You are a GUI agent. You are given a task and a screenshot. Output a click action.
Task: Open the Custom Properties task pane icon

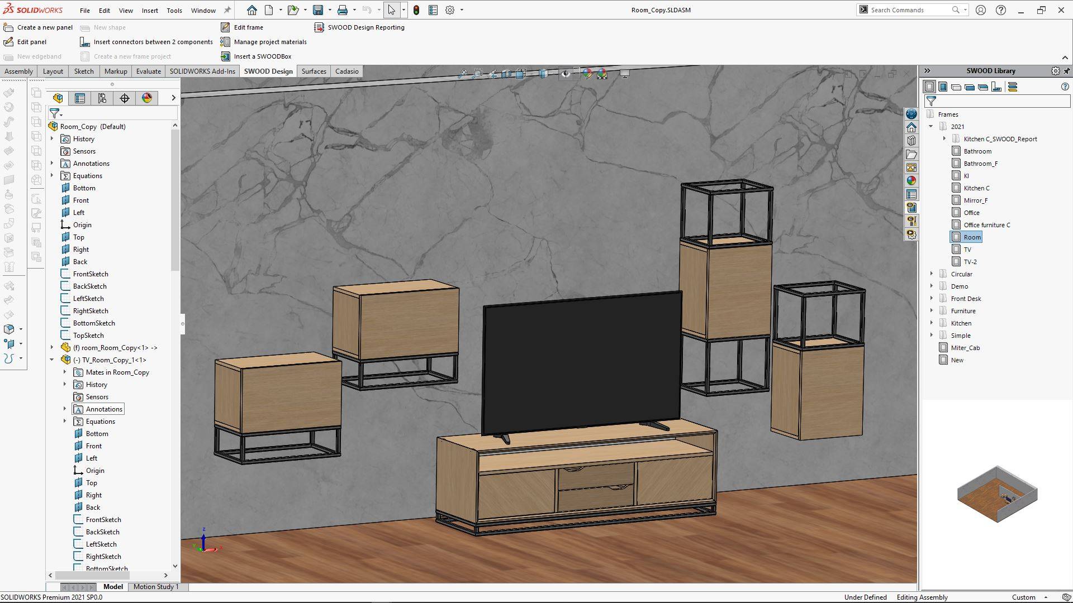[x=911, y=194]
